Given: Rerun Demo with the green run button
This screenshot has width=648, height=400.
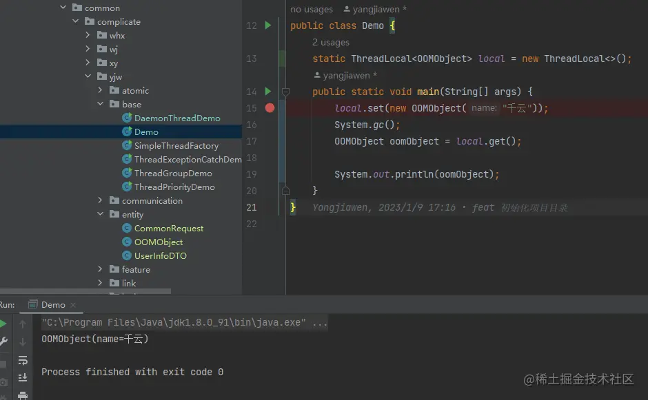Looking at the screenshot, I should (3, 324).
